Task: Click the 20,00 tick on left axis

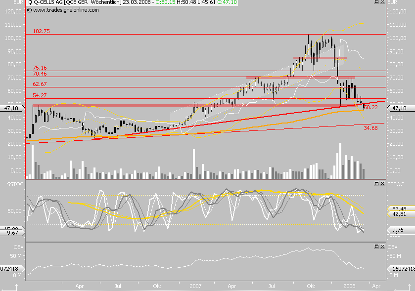Action: (14, 144)
